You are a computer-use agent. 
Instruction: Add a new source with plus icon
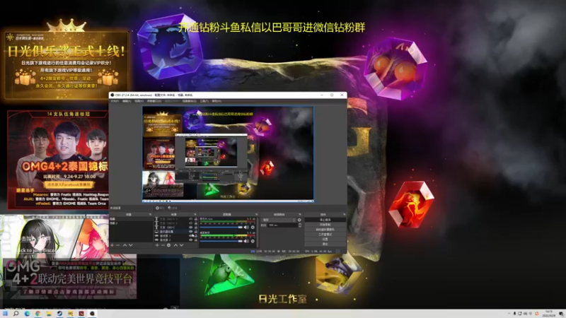pos(157,245)
